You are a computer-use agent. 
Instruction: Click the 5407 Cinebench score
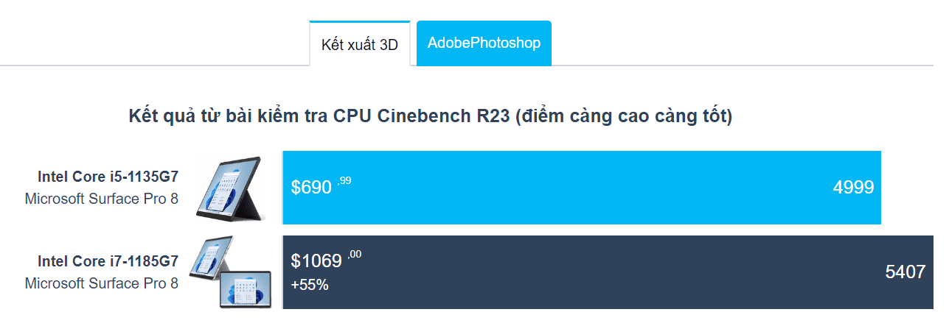(x=905, y=272)
